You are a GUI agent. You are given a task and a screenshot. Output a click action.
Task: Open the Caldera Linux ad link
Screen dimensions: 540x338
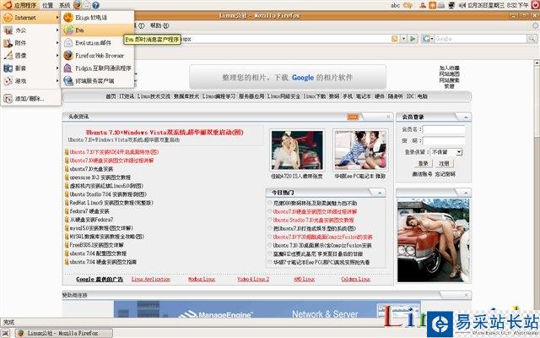356,279
